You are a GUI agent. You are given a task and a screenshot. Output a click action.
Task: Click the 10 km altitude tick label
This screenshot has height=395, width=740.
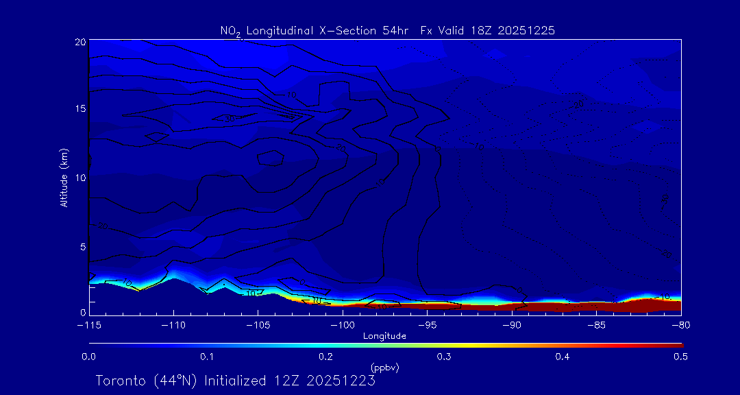[79, 178]
